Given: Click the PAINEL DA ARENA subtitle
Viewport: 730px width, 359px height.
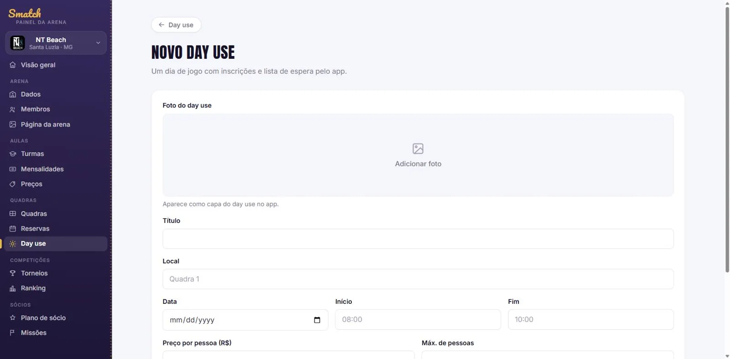Looking at the screenshot, I should pyautogui.click(x=41, y=22).
